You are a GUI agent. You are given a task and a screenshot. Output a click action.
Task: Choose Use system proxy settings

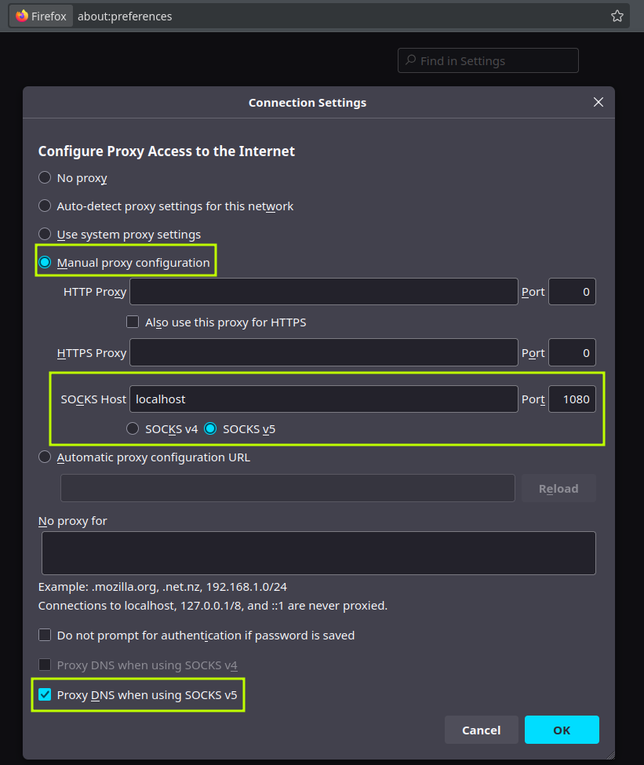(x=45, y=235)
